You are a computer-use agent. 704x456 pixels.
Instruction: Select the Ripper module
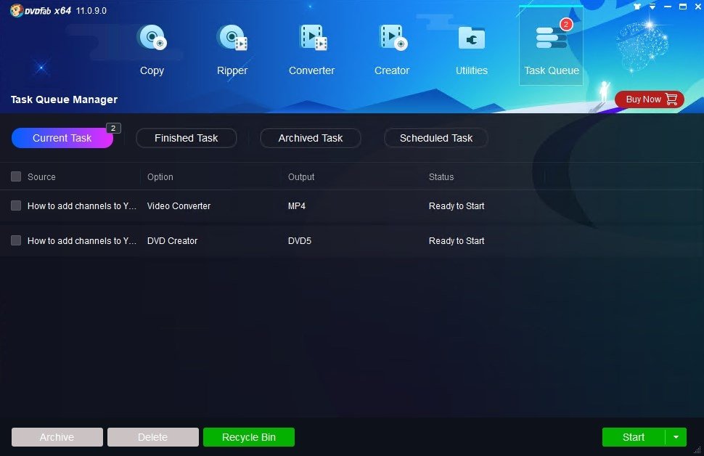(232, 47)
